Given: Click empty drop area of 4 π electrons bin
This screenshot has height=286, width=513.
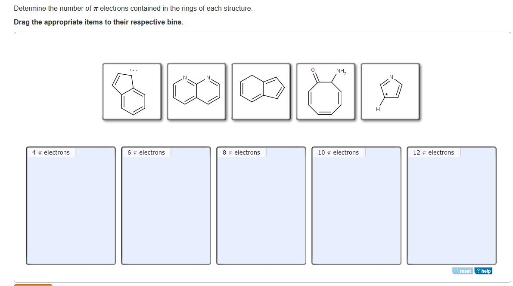Looking at the screenshot, I should (71, 210).
